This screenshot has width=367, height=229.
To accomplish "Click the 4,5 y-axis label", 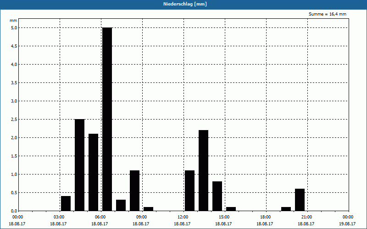I will [x=14, y=46].
